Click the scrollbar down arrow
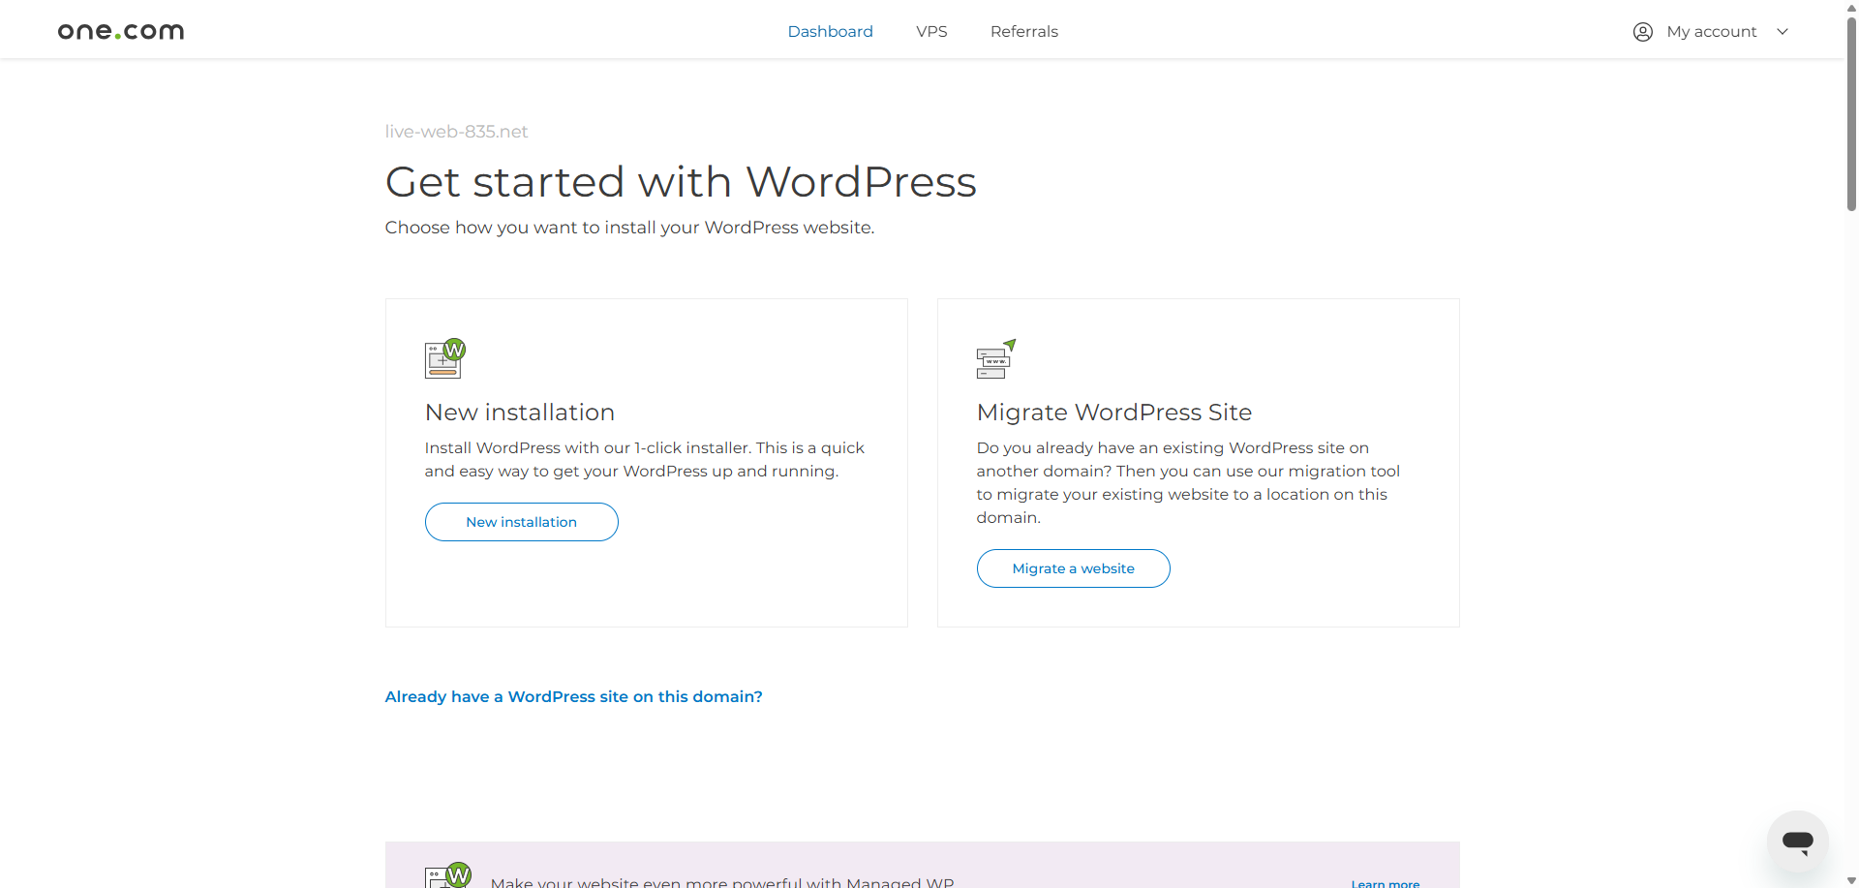Viewport: 1859px width, 888px height. (1851, 880)
